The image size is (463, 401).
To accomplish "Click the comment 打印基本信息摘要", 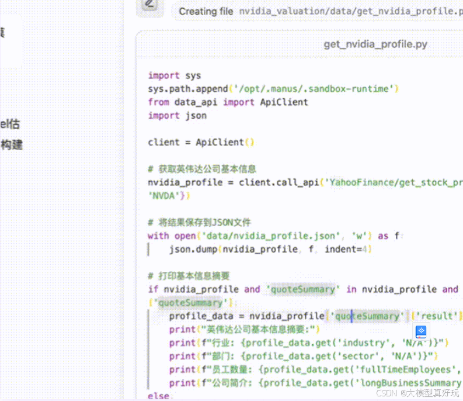I will (189, 276).
